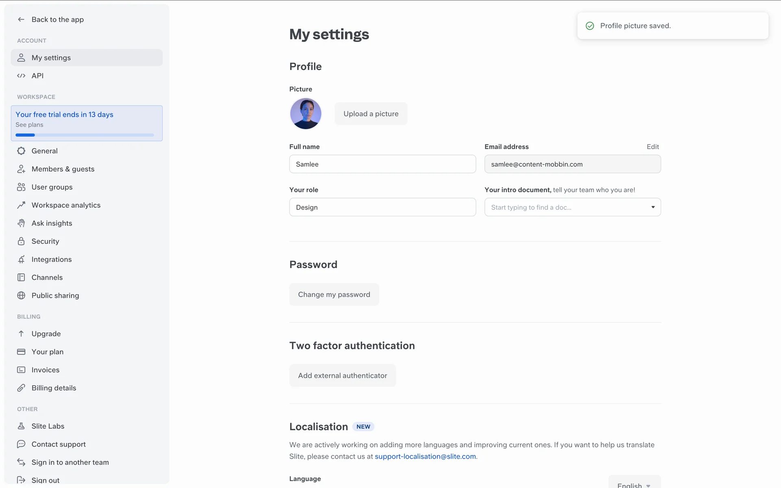This screenshot has height=488, width=781.
Task: Open Members & guests settings
Action: (63, 169)
